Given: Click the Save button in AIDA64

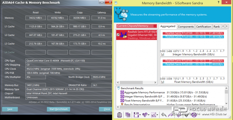Looking at the screenshot, I should 10,109.
